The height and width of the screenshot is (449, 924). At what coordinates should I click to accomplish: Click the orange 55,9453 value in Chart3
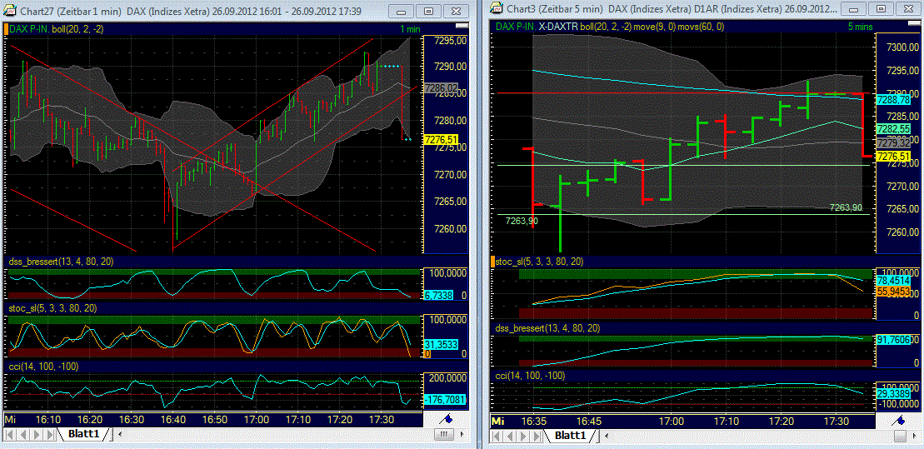coord(895,292)
